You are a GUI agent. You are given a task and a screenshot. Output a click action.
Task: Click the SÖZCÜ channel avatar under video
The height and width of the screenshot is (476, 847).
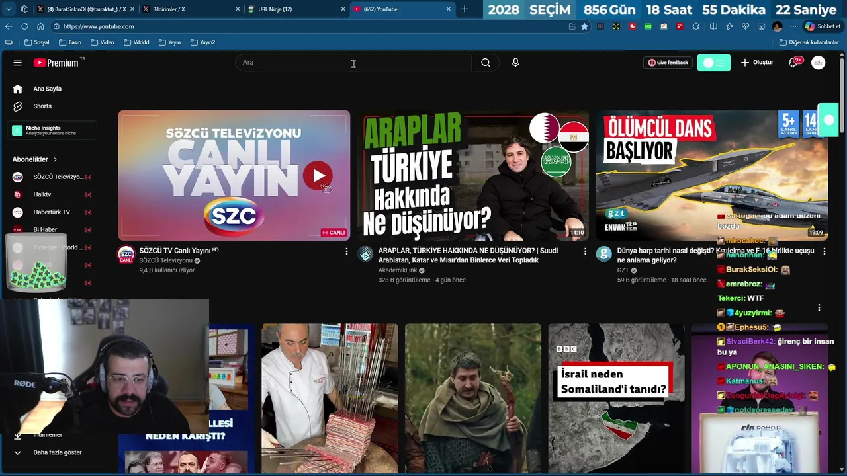click(x=126, y=255)
